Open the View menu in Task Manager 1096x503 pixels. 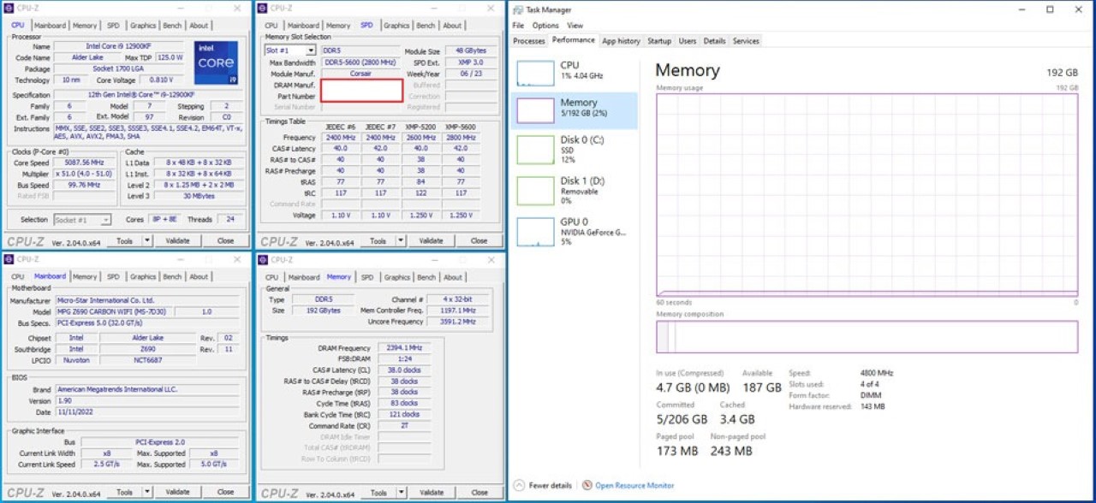(x=575, y=25)
